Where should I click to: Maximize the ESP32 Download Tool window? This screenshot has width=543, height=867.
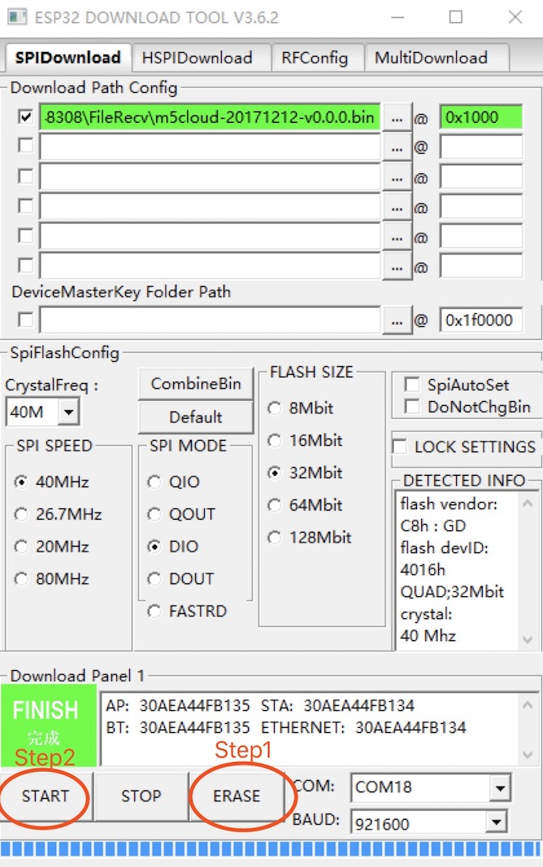(456, 17)
